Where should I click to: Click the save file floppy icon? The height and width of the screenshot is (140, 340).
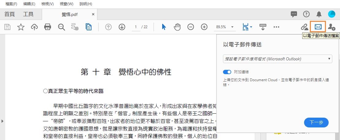pos(7,27)
